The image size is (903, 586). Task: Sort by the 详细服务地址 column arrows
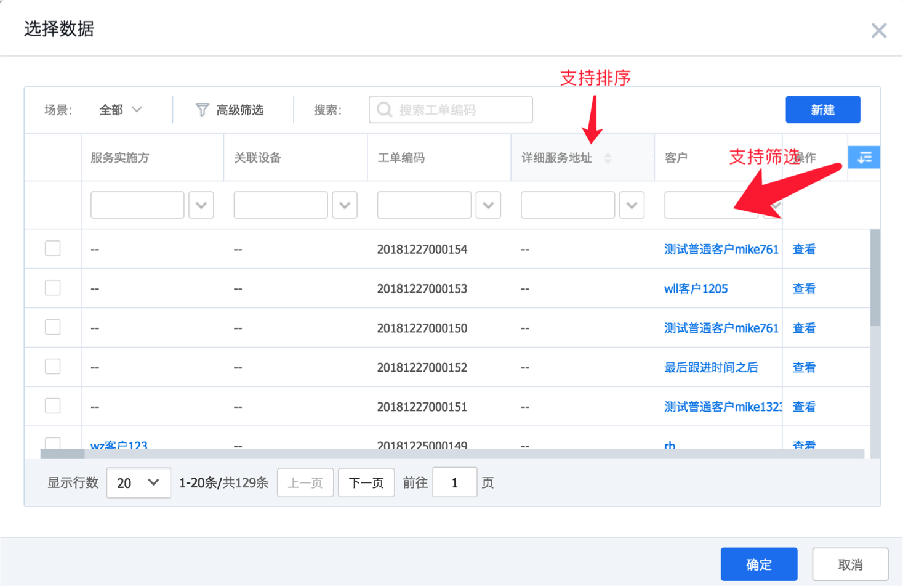click(x=608, y=158)
